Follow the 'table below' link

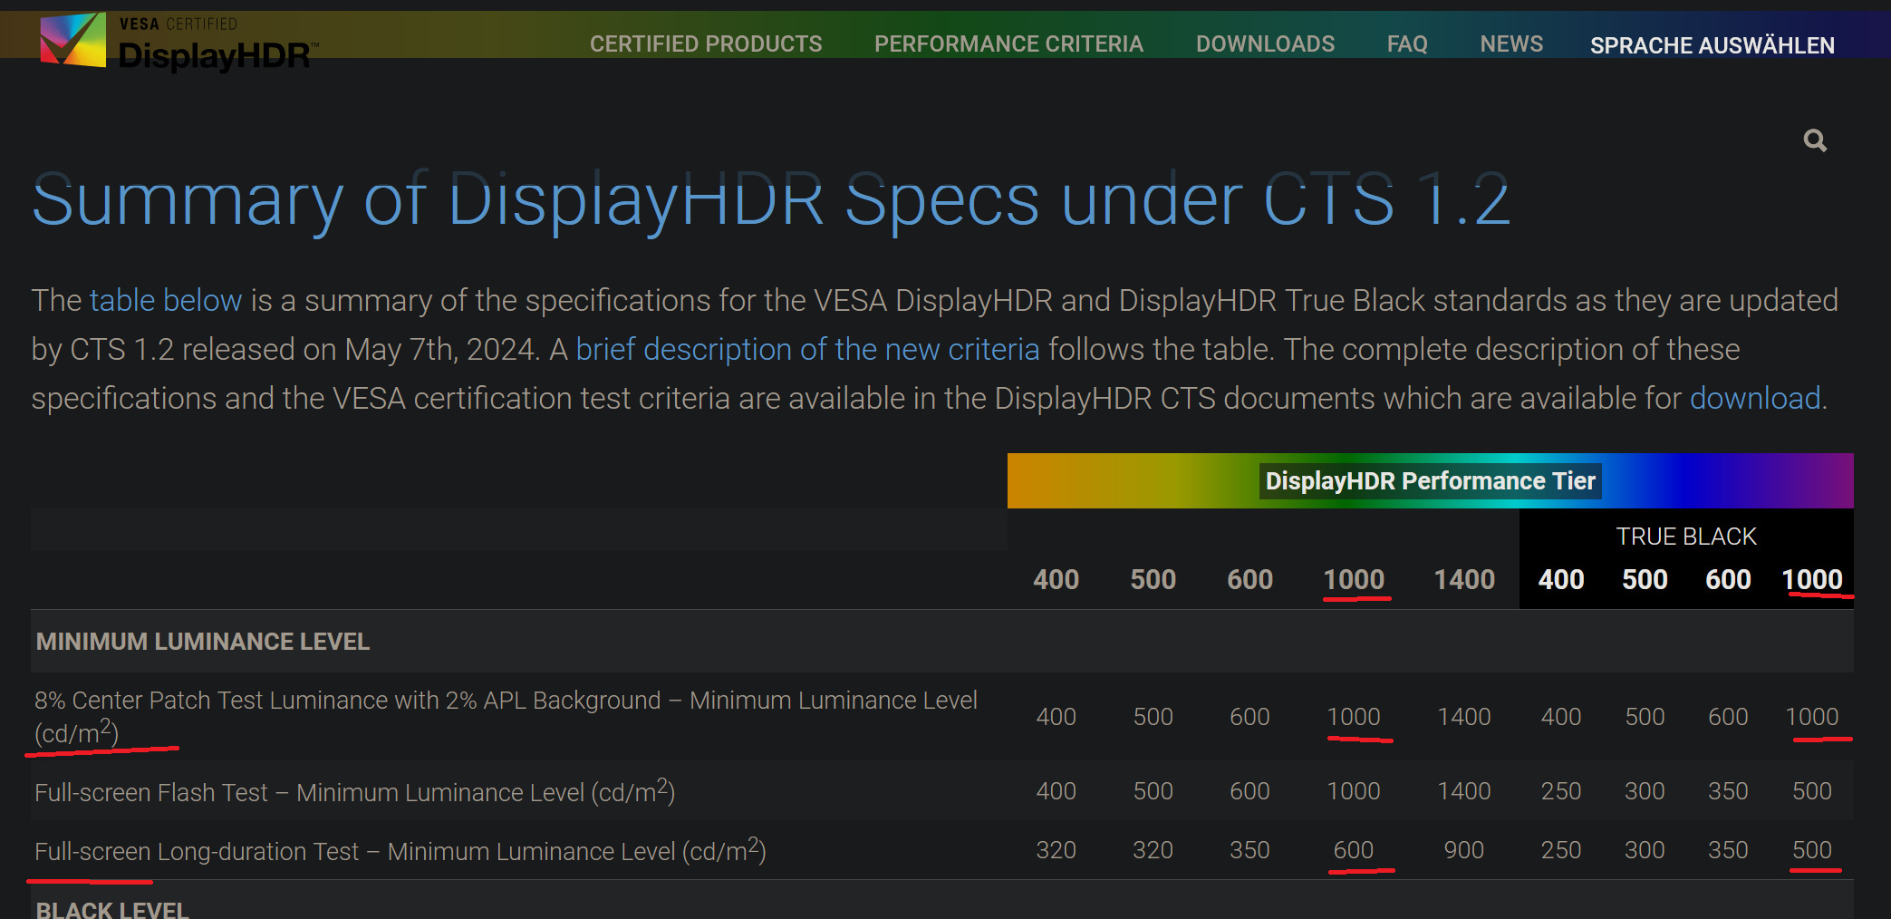point(166,300)
